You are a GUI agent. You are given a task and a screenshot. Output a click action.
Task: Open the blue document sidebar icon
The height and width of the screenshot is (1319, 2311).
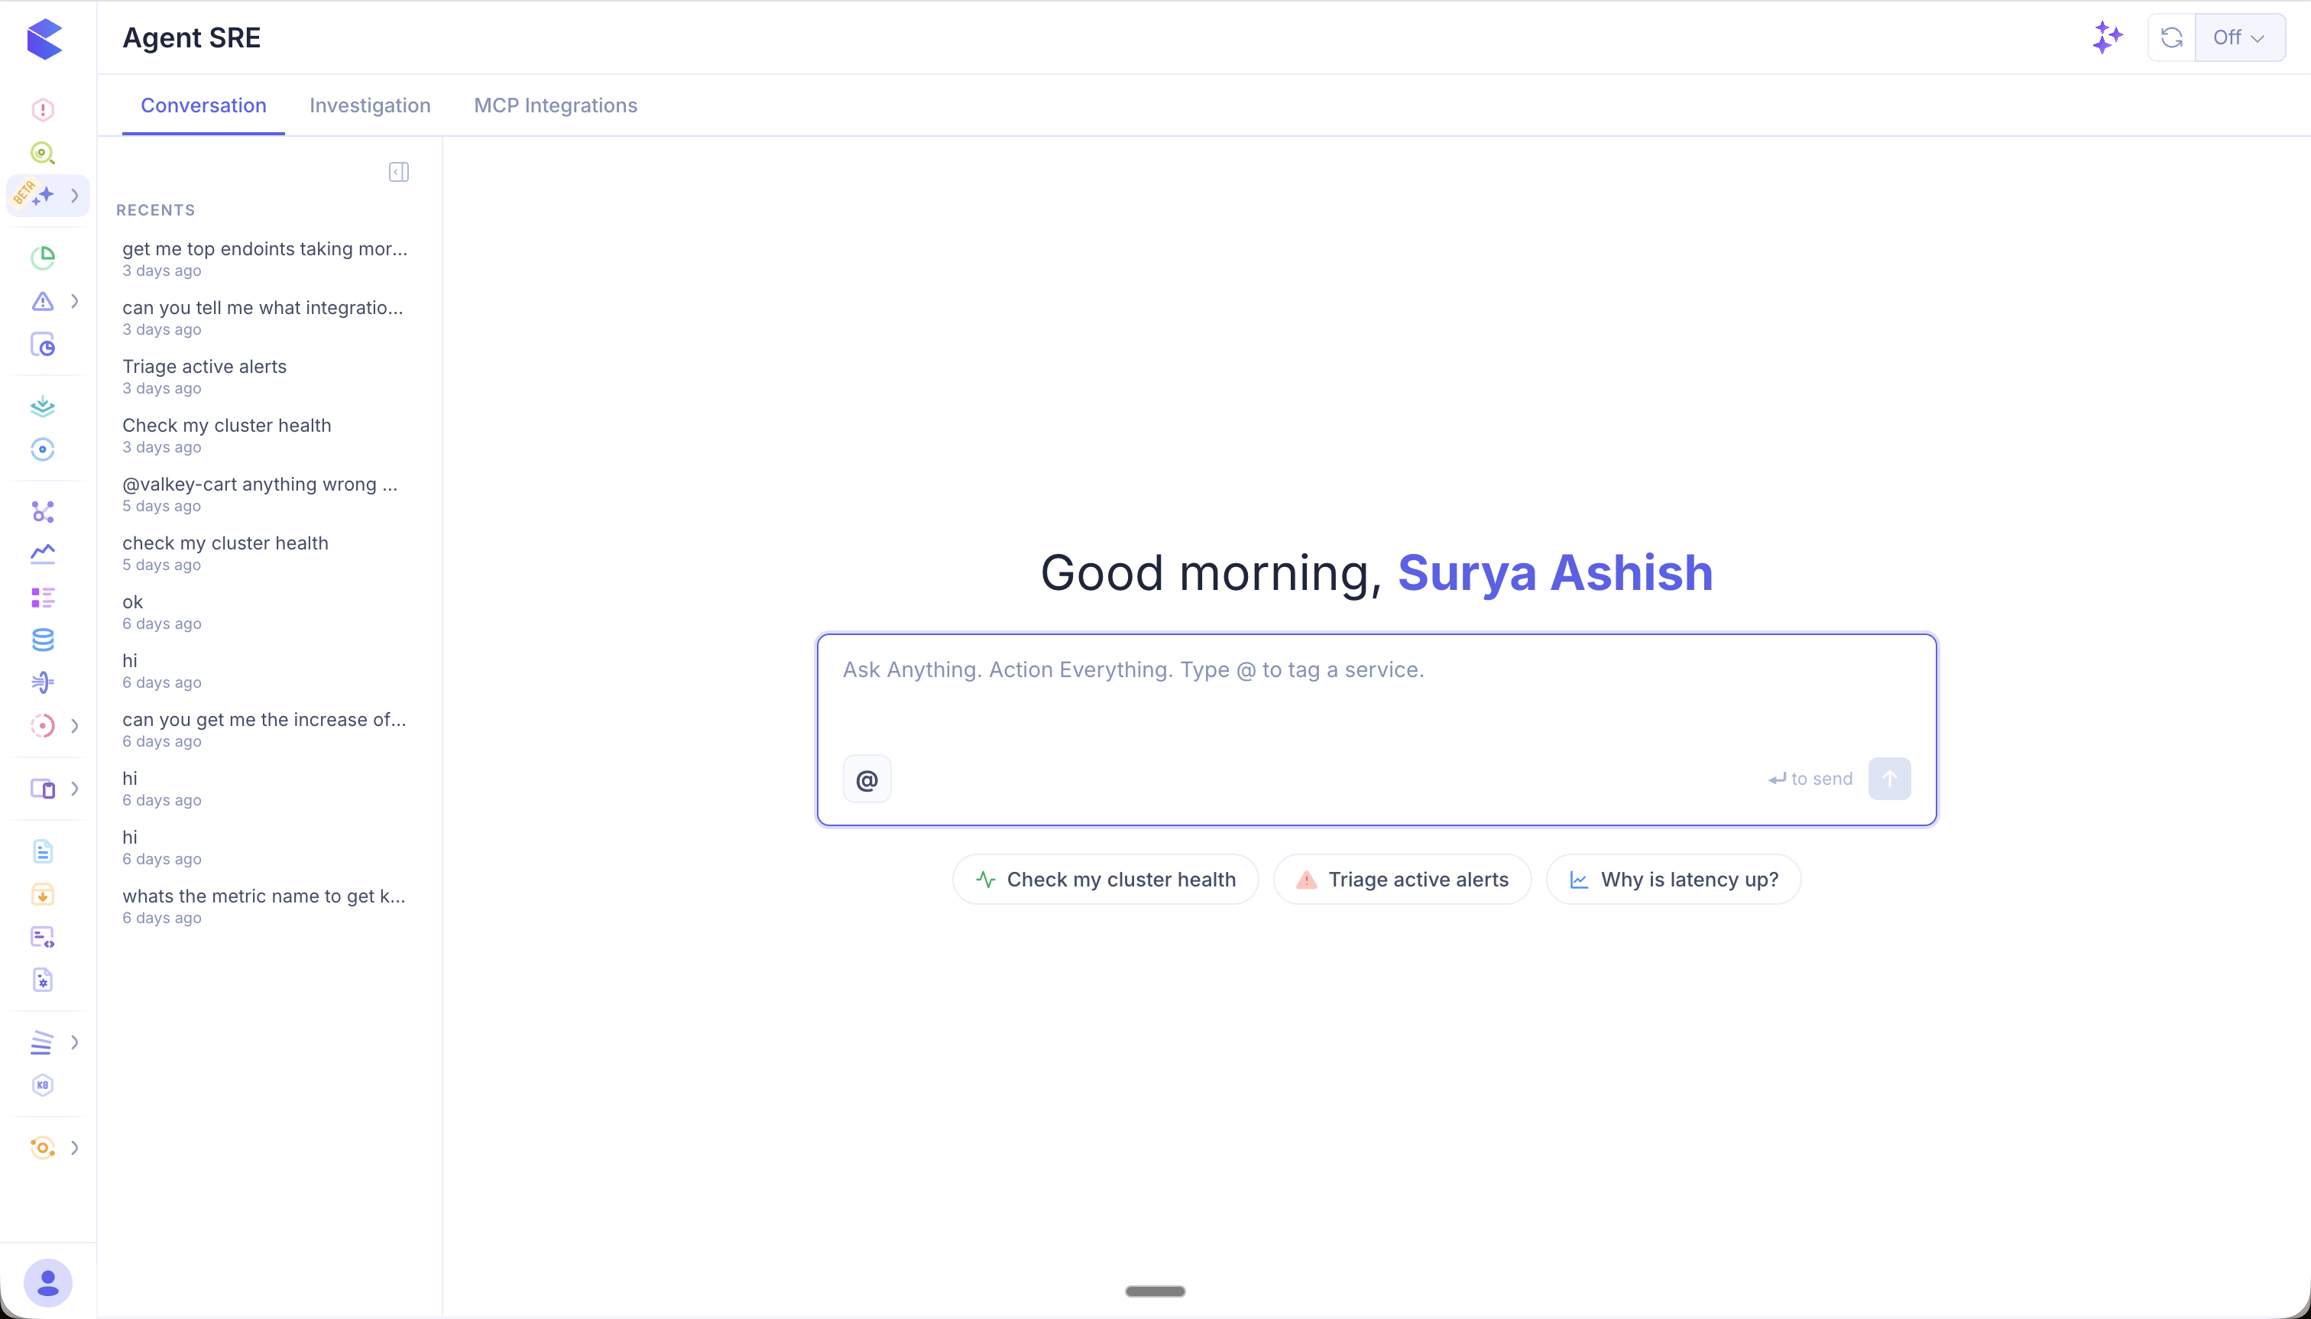(x=43, y=851)
